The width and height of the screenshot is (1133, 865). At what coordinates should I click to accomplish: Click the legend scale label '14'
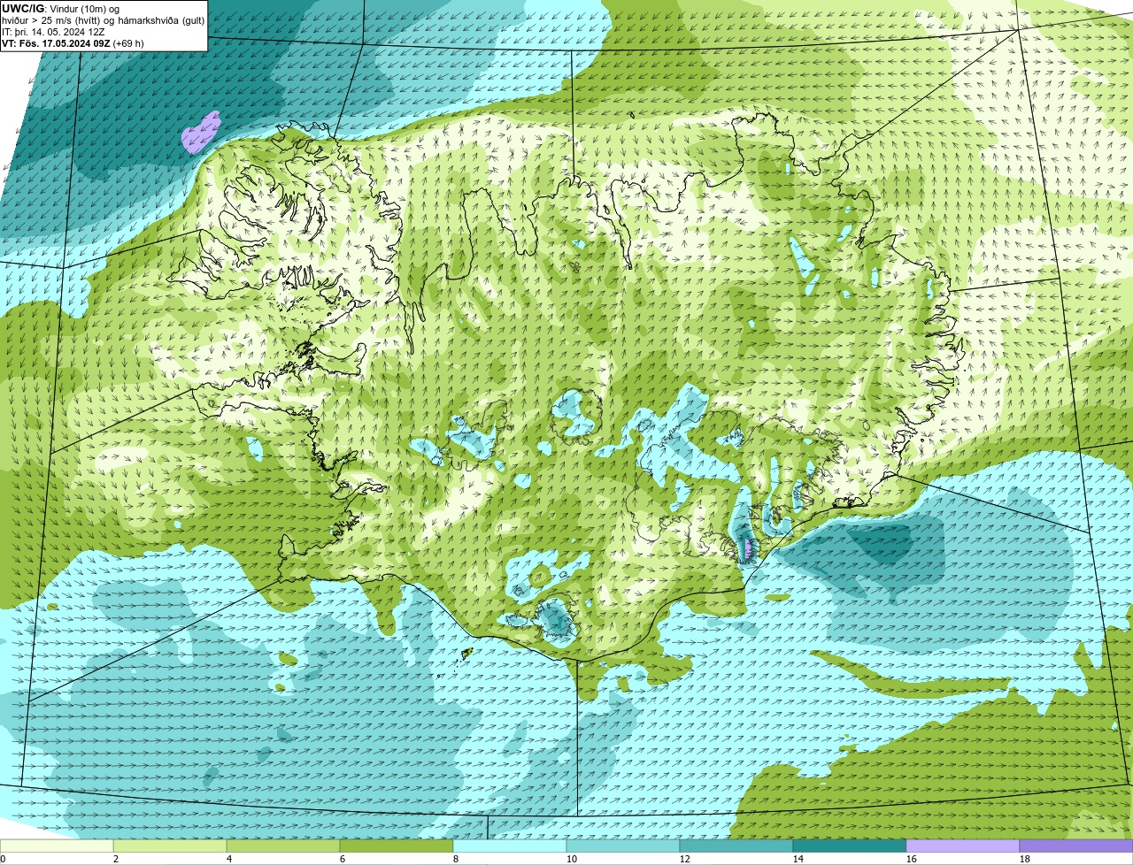[798, 859]
